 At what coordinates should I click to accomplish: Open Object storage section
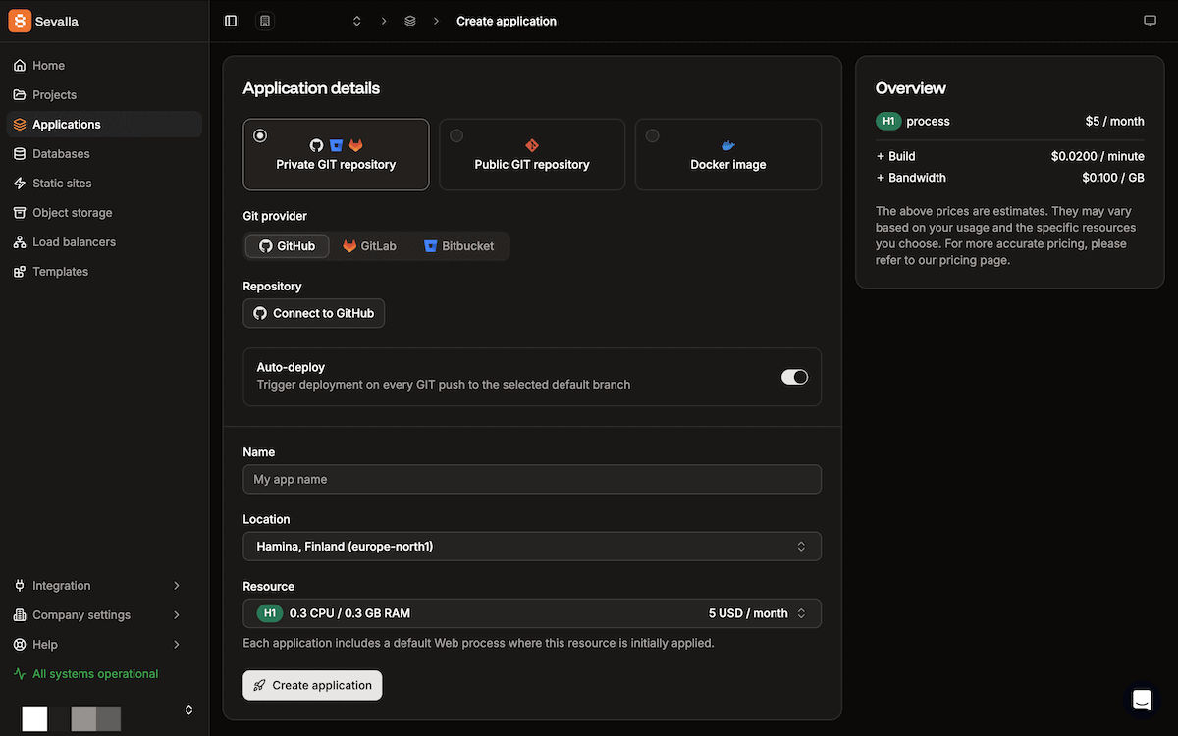tap(104, 213)
